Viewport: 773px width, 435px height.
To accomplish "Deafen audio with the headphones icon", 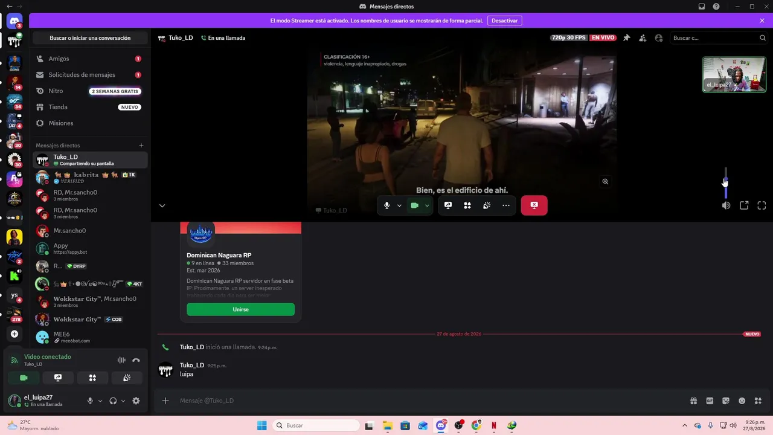I will tap(113, 401).
